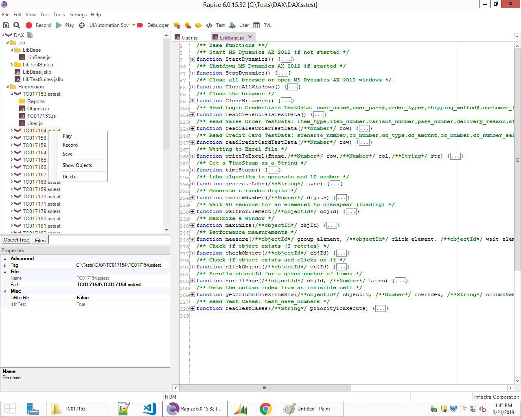Expand the TC017180.sstest node
This screenshot has width=521, height=417.
pyautogui.click(x=12, y=218)
